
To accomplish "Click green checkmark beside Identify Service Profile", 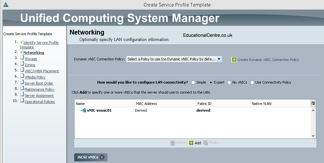I will tap(22, 42).
